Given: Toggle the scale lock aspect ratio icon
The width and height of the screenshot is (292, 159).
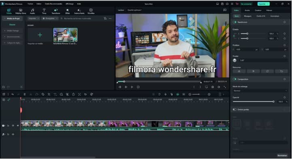Looking at the screenshot, I should coord(234,36).
